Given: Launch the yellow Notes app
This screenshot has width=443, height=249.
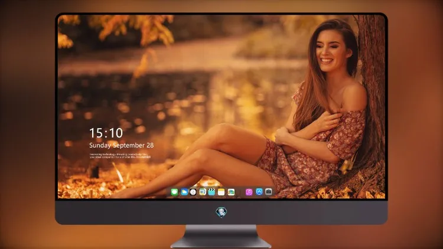Looking at the screenshot, I should point(221,192).
